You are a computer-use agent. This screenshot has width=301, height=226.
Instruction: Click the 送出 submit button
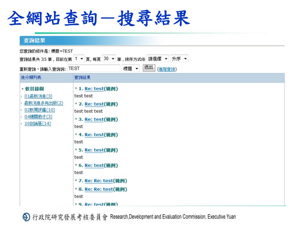[x=149, y=68]
